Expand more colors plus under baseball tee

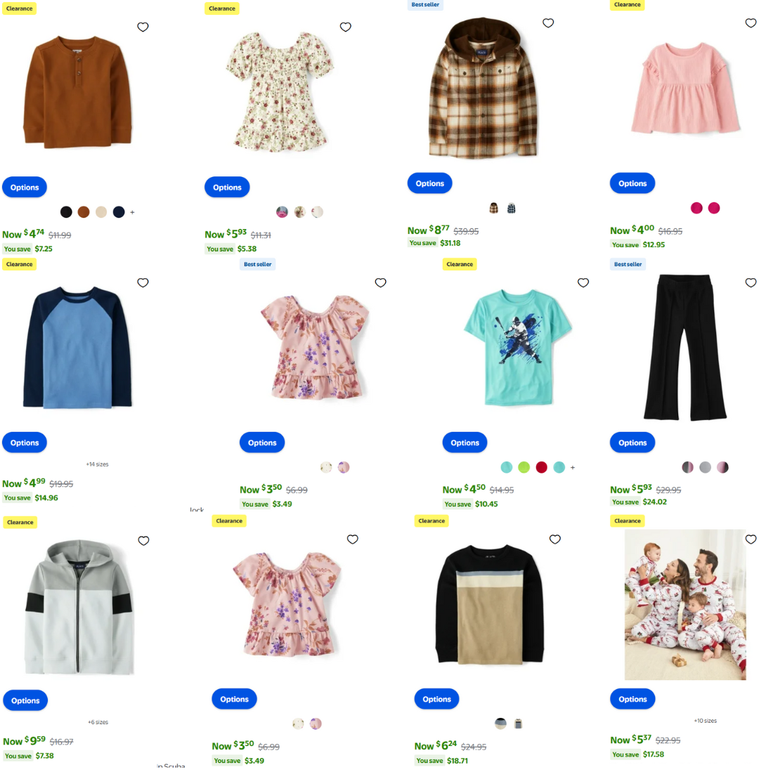click(x=572, y=467)
